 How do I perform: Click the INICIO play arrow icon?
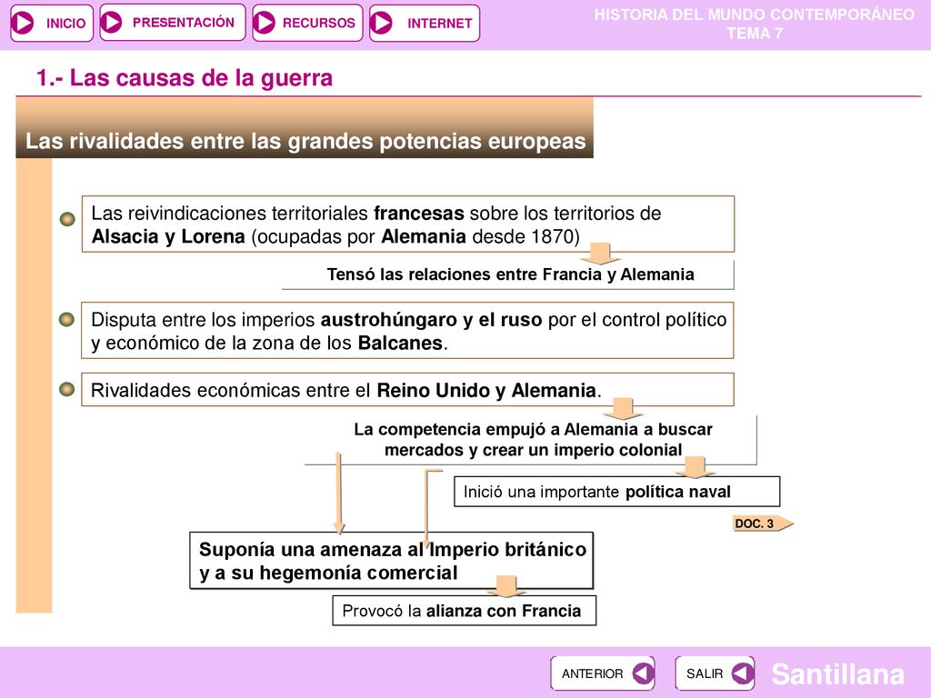(x=23, y=23)
